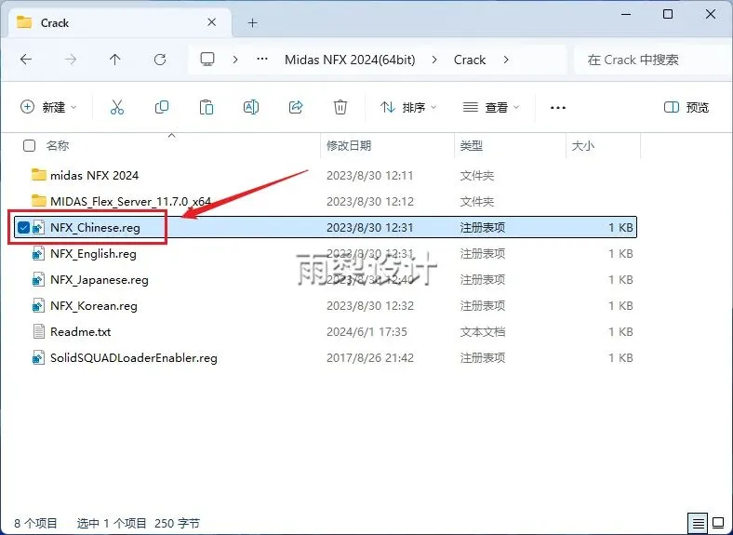Select the midas NFX 2024 folder name

tap(95, 175)
